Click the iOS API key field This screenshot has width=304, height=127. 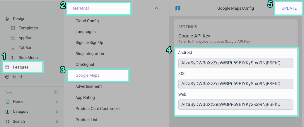coord(236,84)
